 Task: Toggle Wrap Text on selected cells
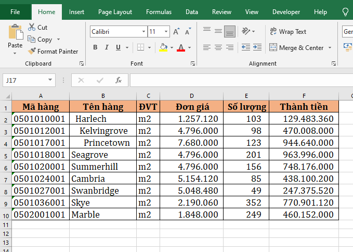(288, 32)
